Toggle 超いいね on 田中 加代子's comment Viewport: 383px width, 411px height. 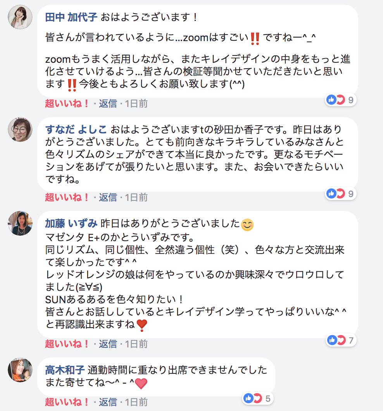coord(67,104)
